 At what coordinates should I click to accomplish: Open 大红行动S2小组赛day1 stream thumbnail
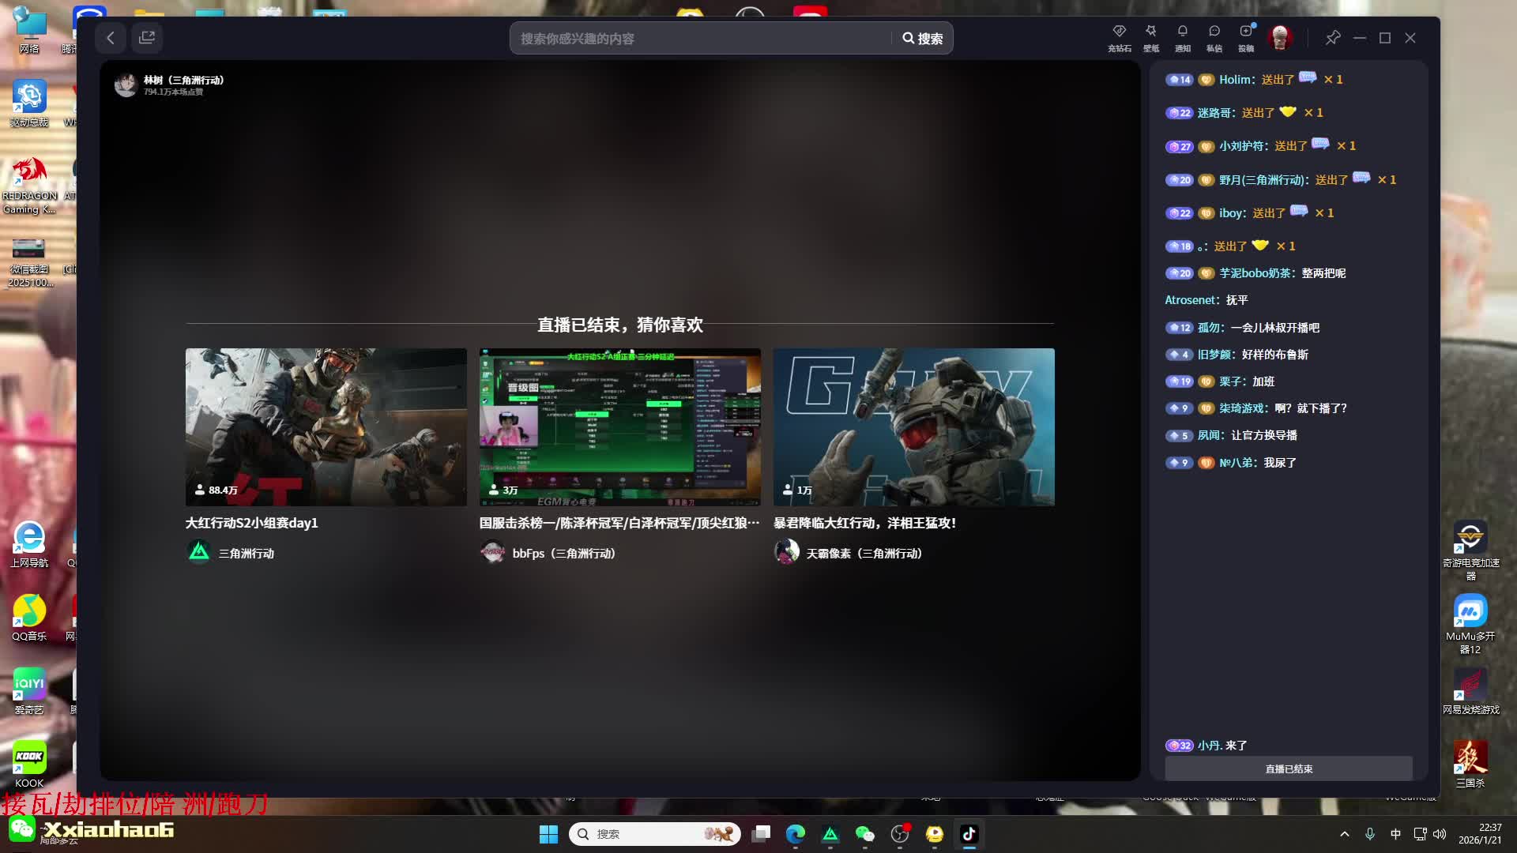[x=326, y=426]
